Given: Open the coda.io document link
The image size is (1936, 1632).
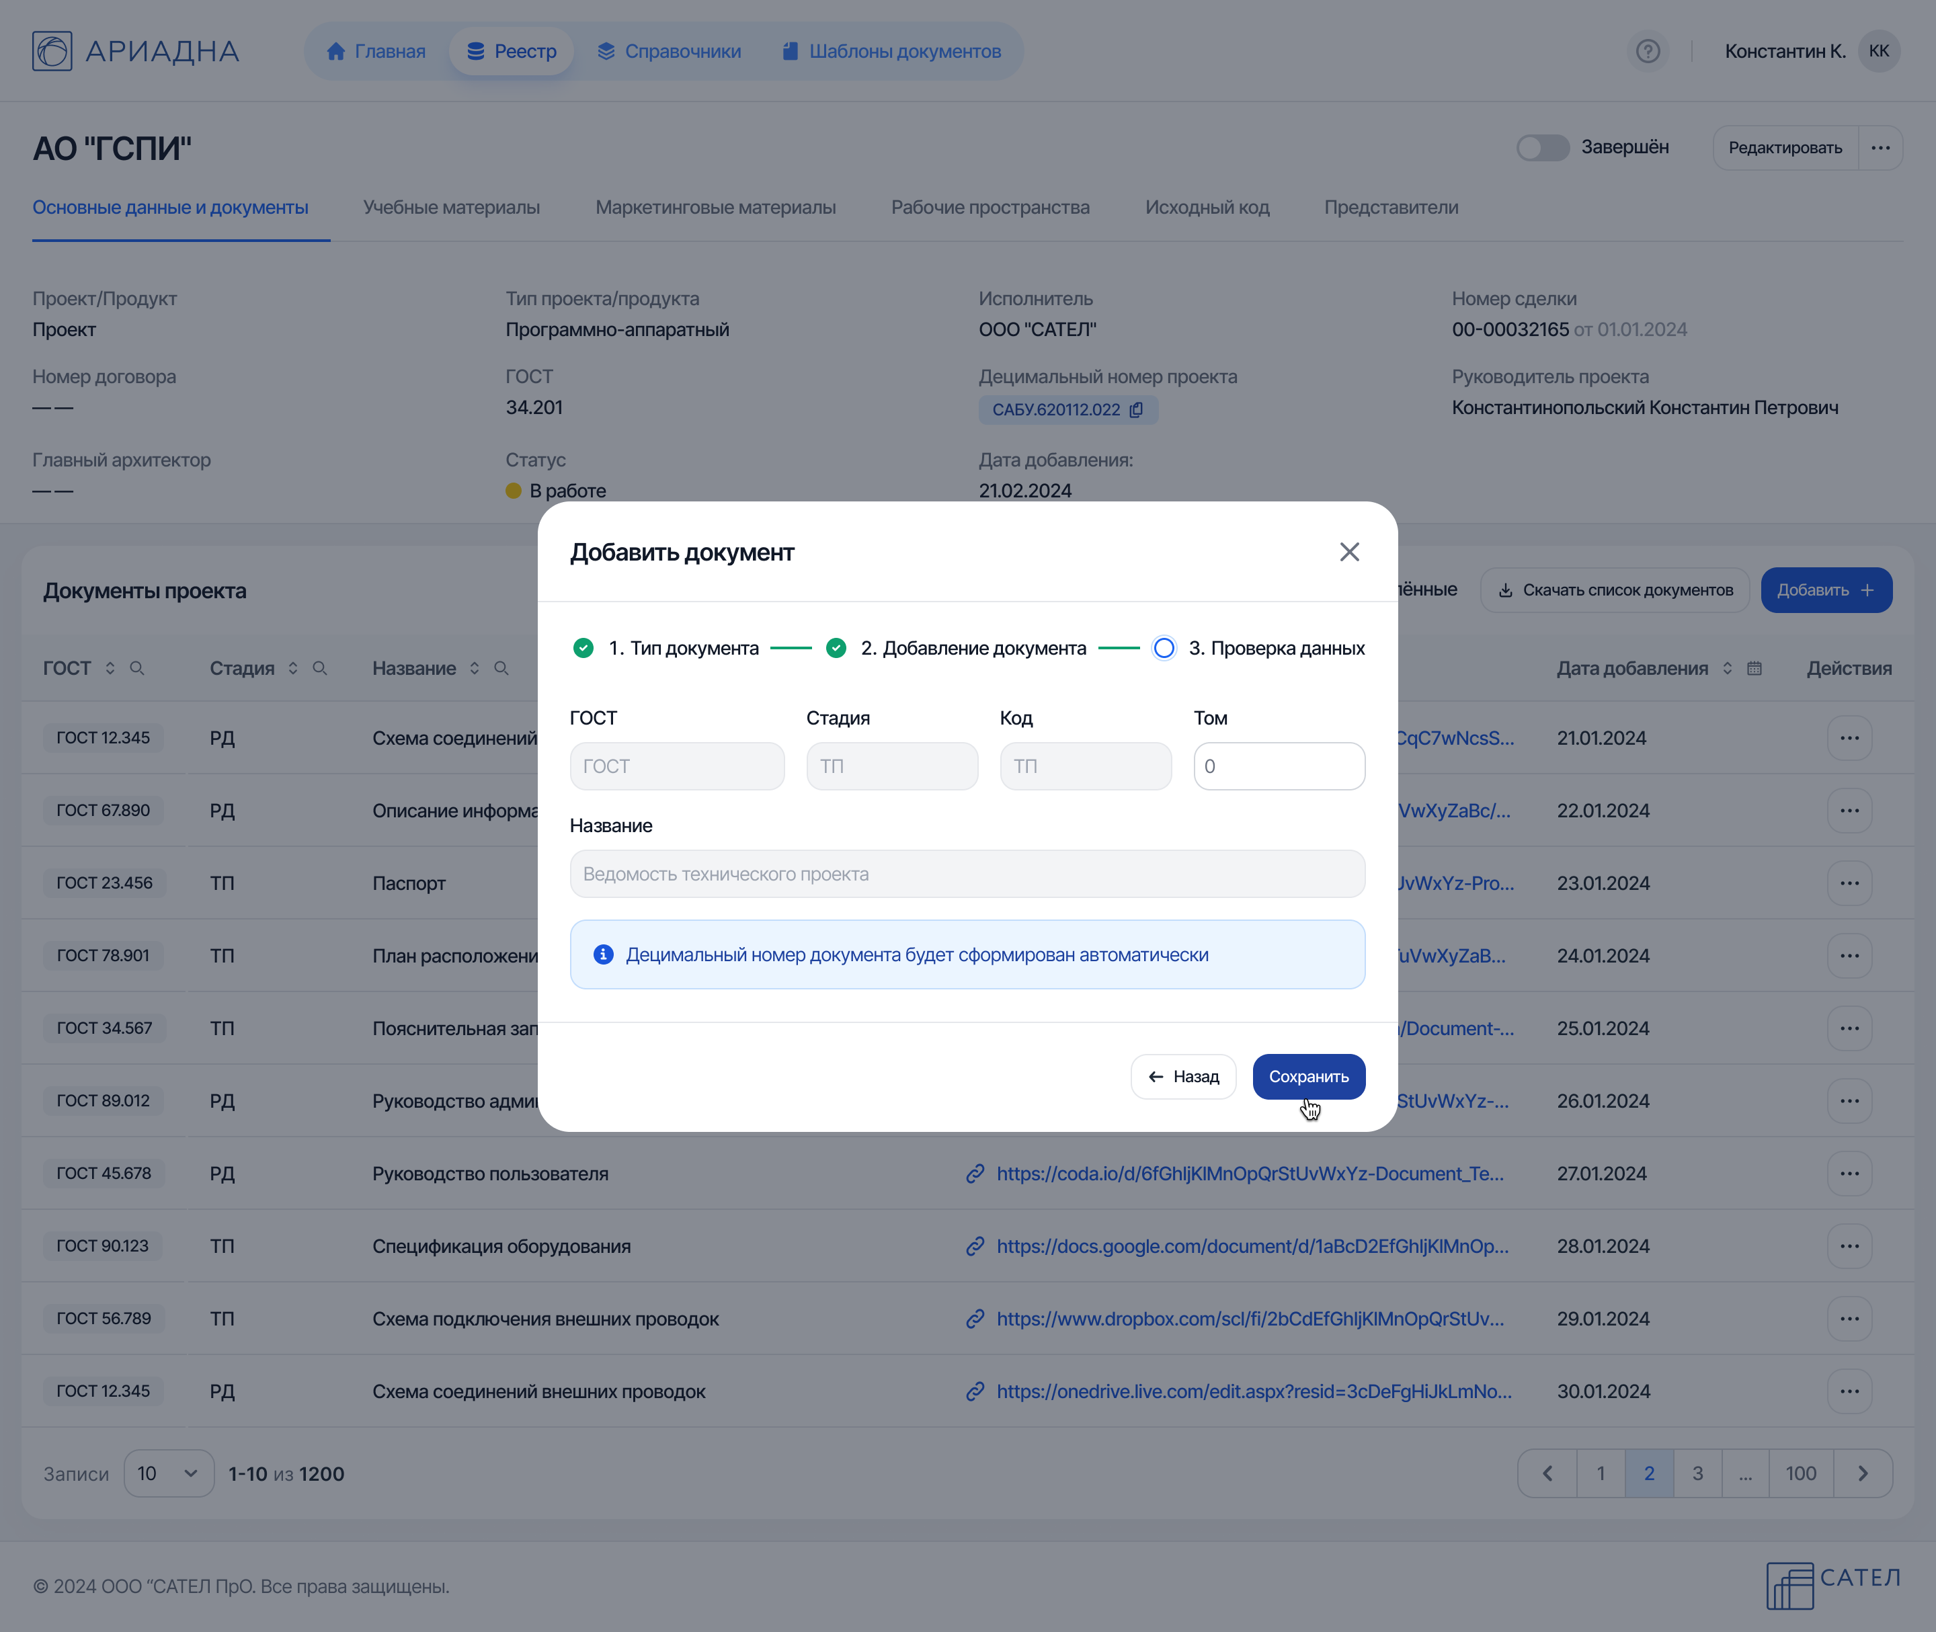Looking at the screenshot, I should point(1250,1174).
